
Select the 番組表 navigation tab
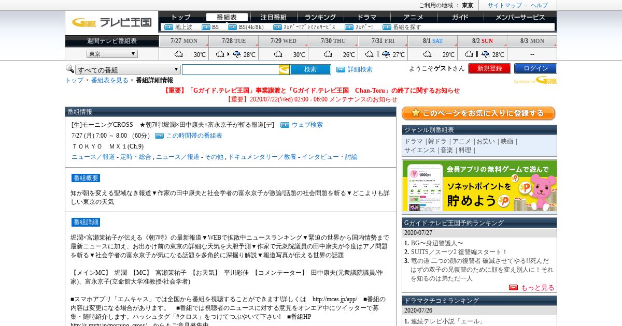click(227, 17)
